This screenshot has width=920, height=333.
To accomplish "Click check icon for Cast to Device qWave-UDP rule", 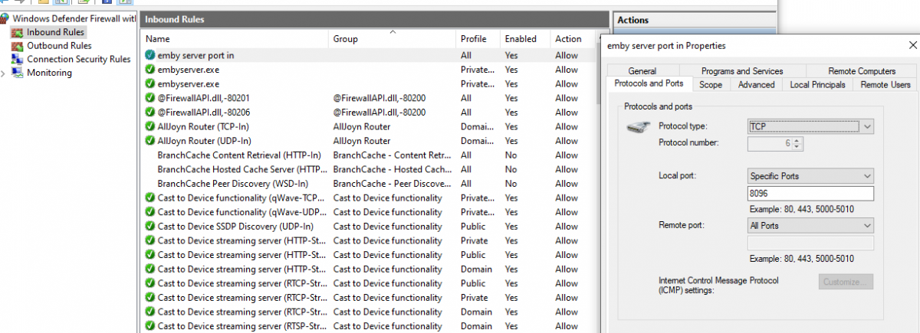I will (x=150, y=212).
